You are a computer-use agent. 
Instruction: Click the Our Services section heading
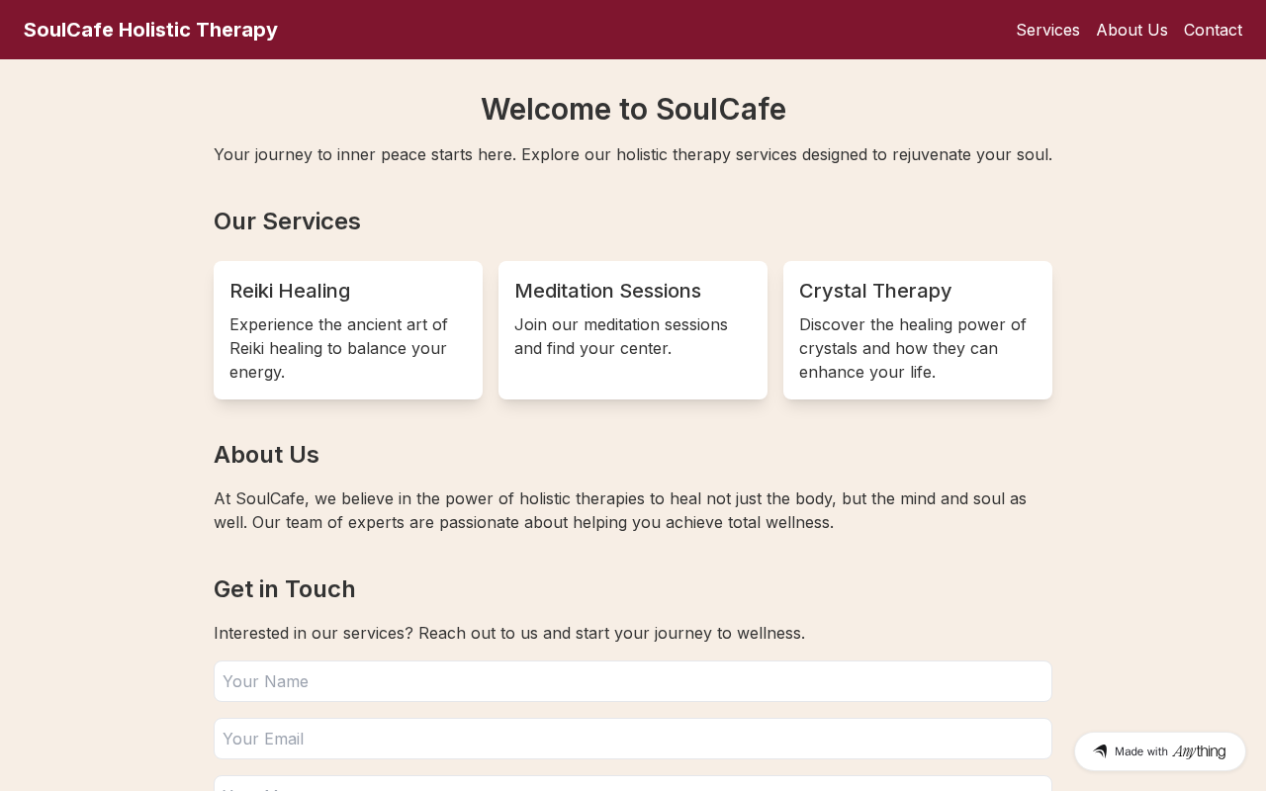[287, 221]
